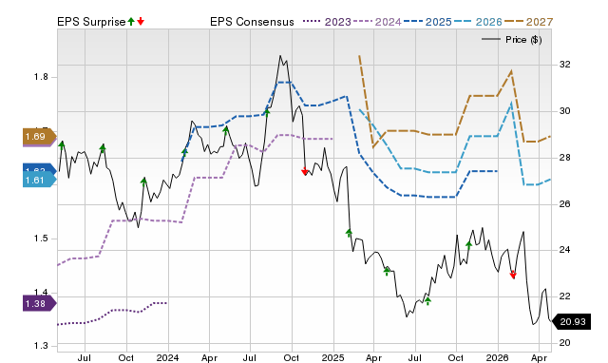Click the 2025 label on the time axis

pos(332,357)
